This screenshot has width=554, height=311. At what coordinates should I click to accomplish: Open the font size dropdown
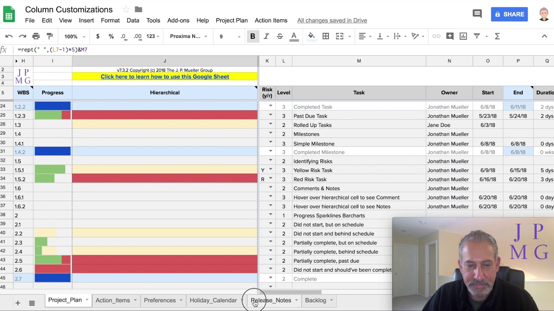click(229, 36)
